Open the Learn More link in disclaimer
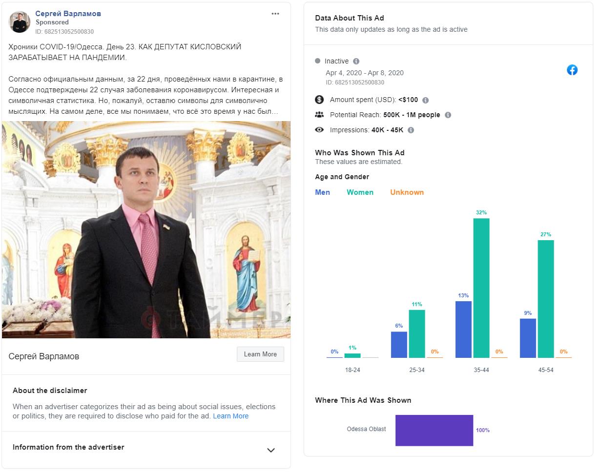This screenshot has height=476, width=604. click(x=230, y=416)
